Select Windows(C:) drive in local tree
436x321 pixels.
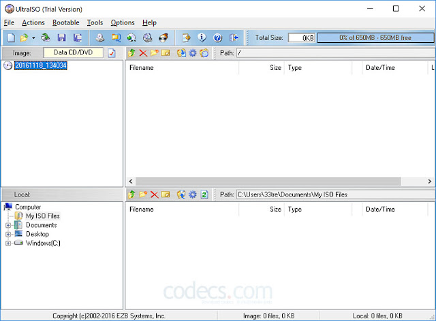tap(43, 243)
